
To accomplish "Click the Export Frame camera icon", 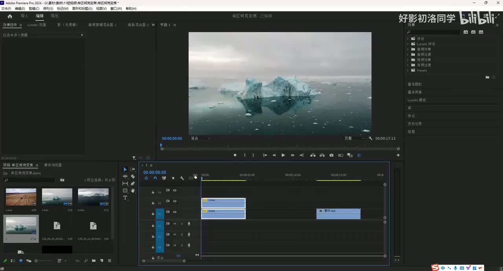I will click(331, 155).
